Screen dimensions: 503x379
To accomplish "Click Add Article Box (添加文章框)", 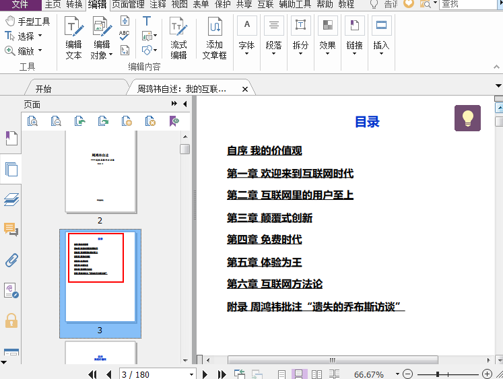I will pyautogui.click(x=215, y=38).
